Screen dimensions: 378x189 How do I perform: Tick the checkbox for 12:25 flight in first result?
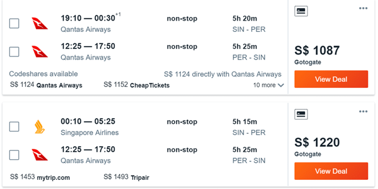pyautogui.click(x=14, y=52)
